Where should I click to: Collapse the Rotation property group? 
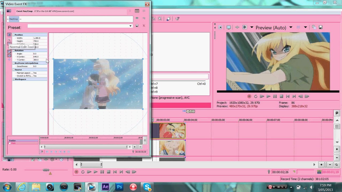click(13, 50)
